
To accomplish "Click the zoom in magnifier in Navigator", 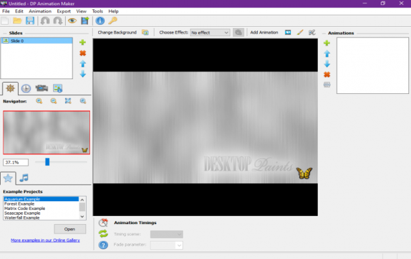I will coord(39,101).
